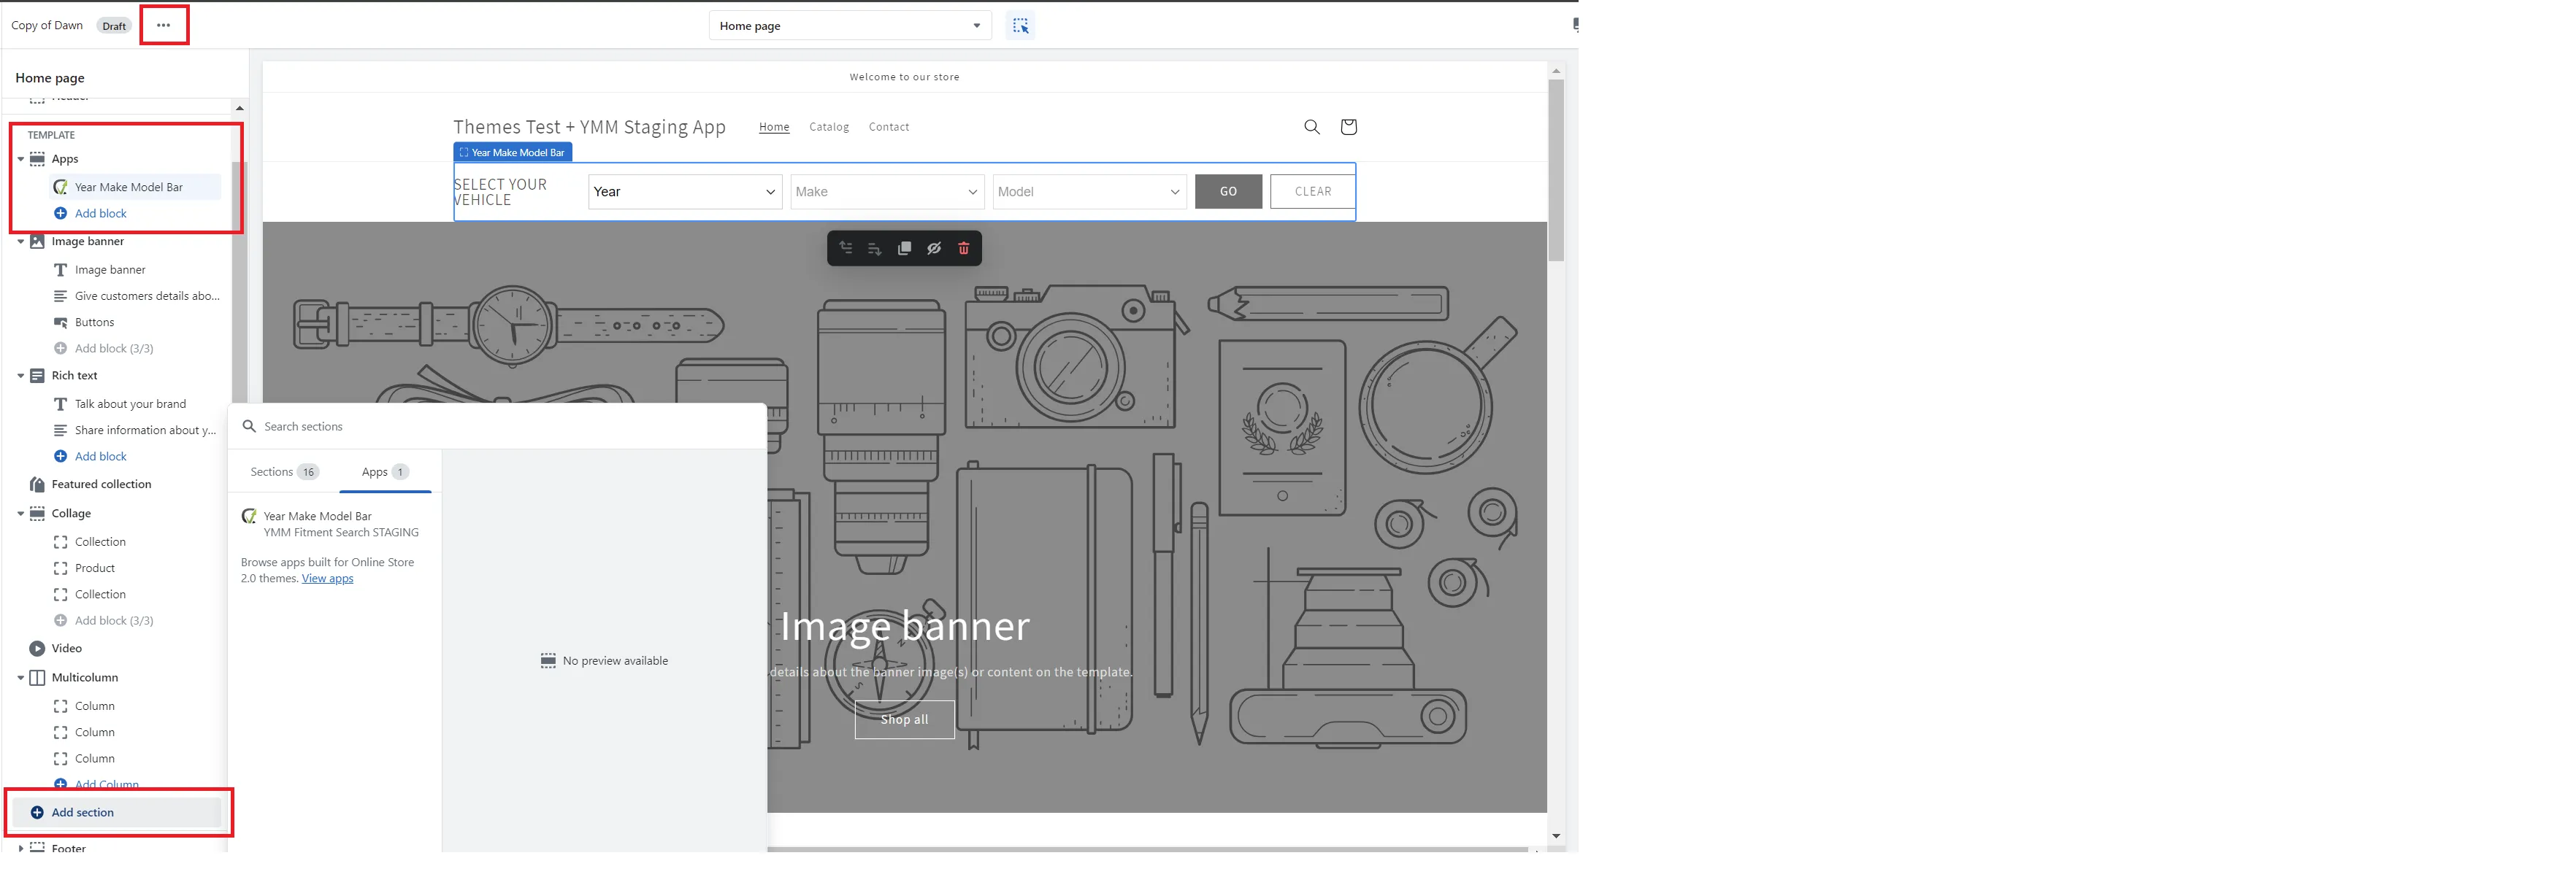The image size is (2576, 877).
Task: Expand the Footer section group
Action: click(20, 848)
